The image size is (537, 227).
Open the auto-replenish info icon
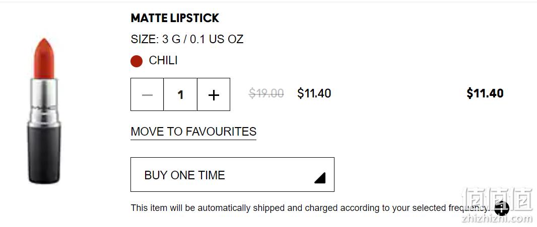pos(502,208)
